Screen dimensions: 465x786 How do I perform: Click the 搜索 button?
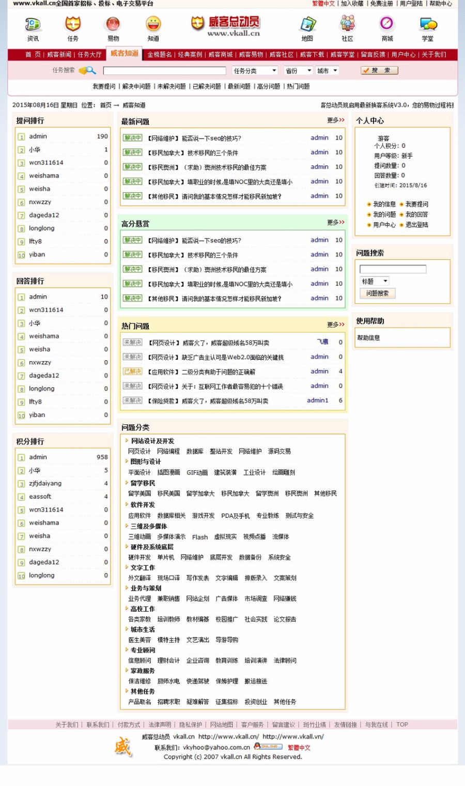[379, 70]
